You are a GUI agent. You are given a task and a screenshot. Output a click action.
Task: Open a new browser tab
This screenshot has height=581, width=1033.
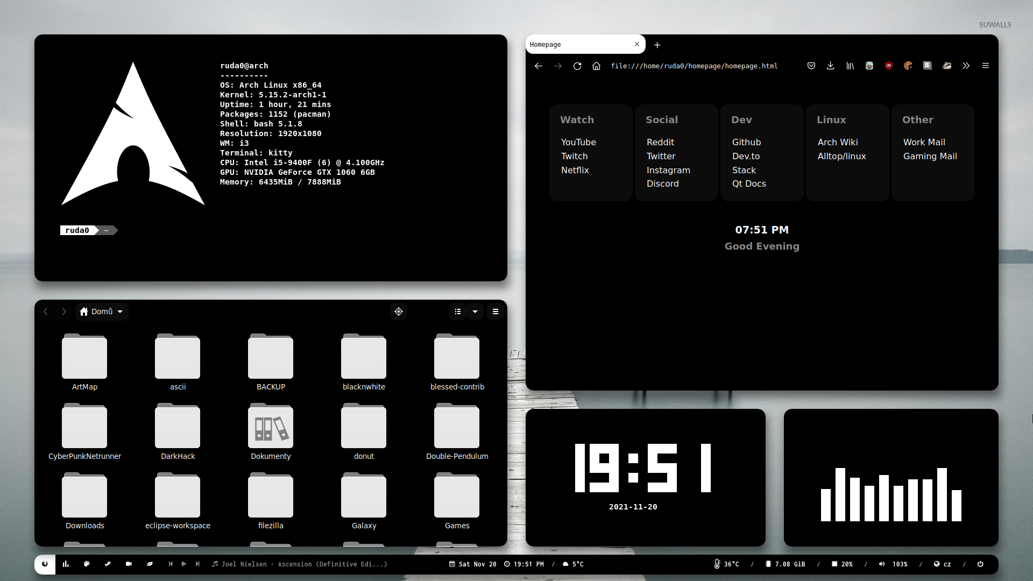coord(657,45)
